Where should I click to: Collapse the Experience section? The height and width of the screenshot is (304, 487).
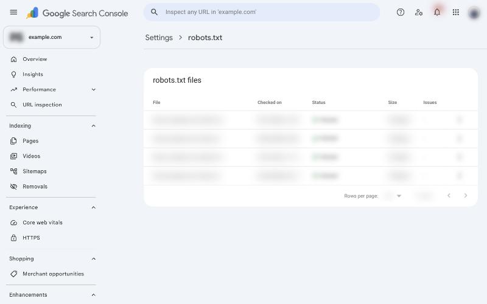click(94, 207)
